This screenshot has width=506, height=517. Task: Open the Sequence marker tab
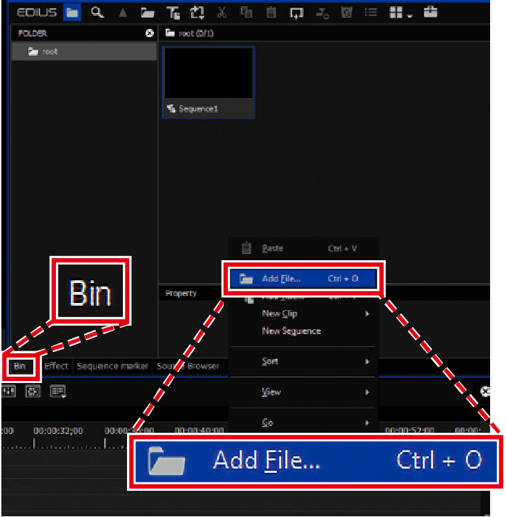(x=113, y=366)
